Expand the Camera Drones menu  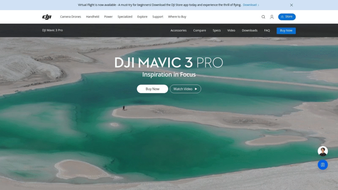70,17
